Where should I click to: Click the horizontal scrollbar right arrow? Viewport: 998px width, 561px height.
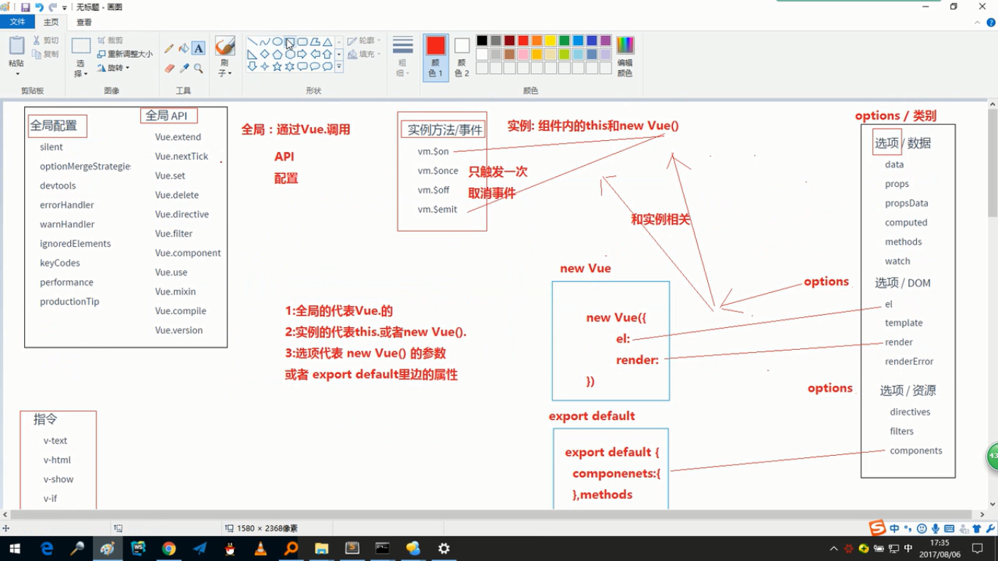982,515
